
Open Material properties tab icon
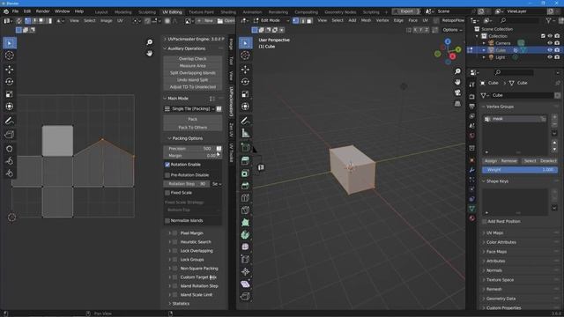[x=472, y=218]
